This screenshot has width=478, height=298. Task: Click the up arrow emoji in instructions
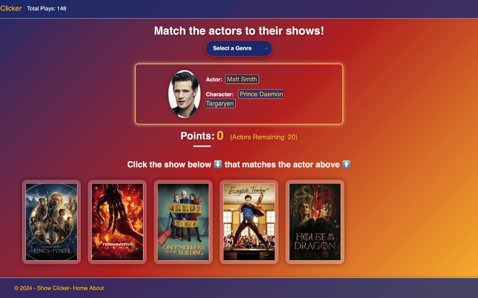(347, 164)
